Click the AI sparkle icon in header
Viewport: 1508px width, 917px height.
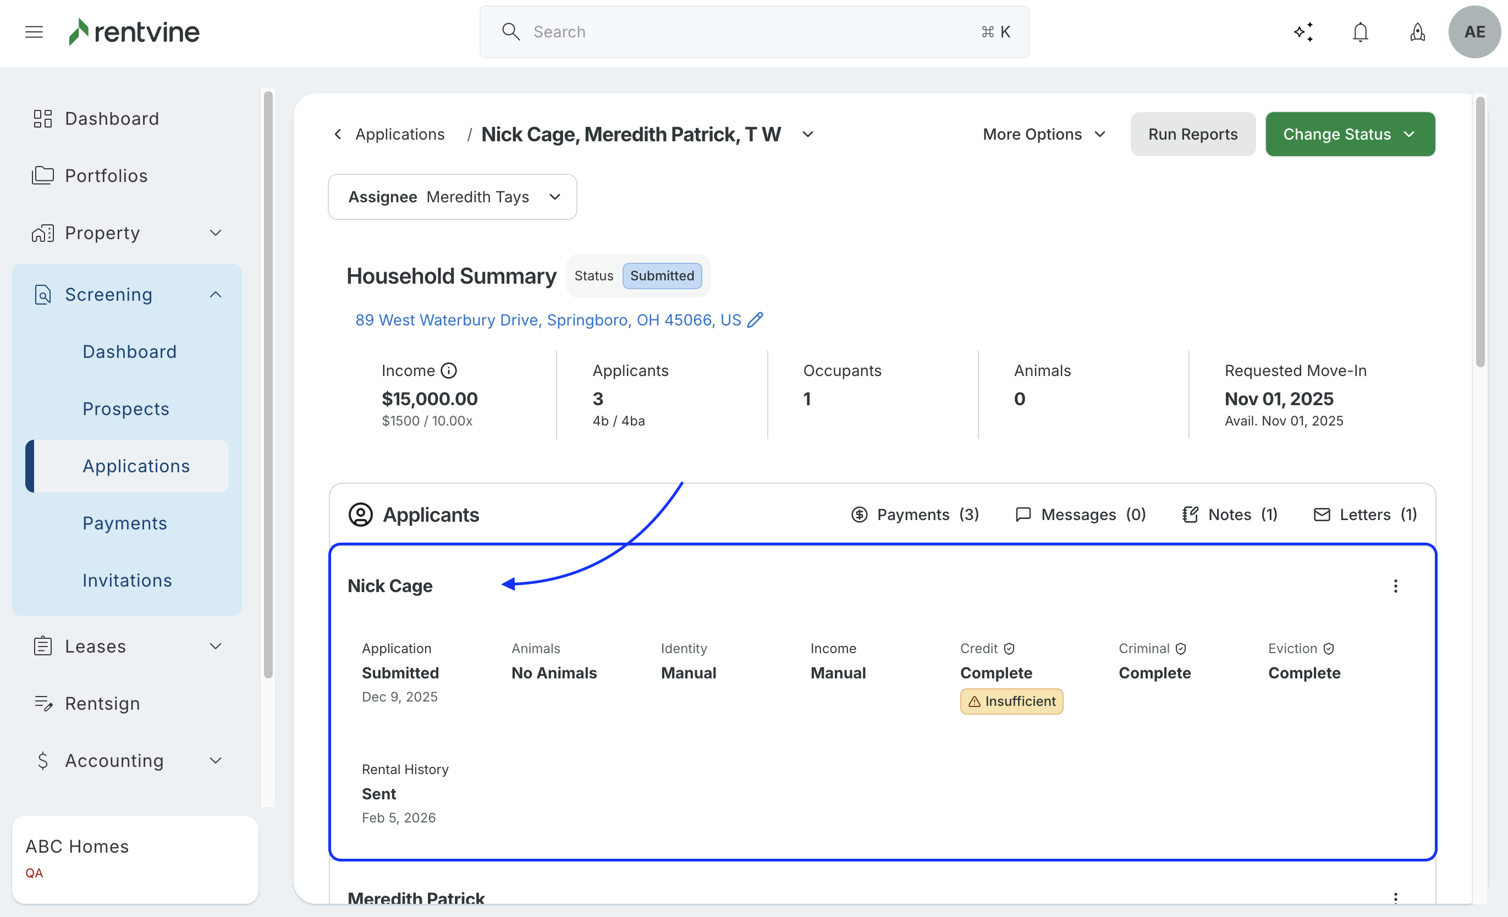point(1303,32)
